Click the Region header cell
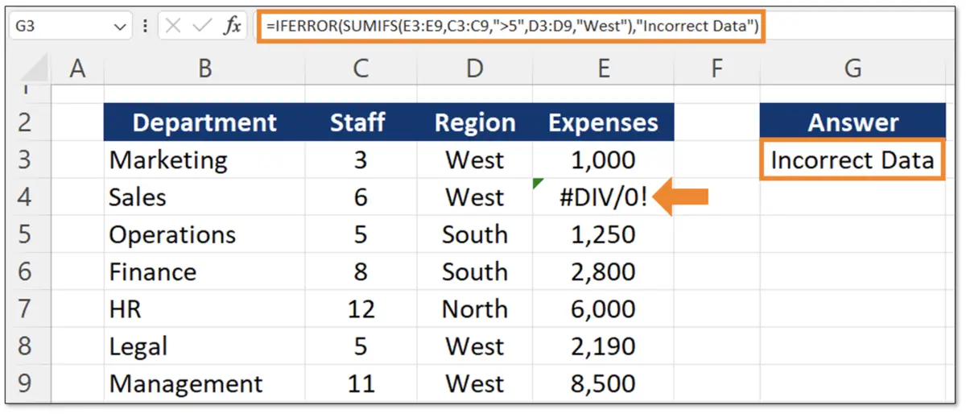 [x=475, y=122]
